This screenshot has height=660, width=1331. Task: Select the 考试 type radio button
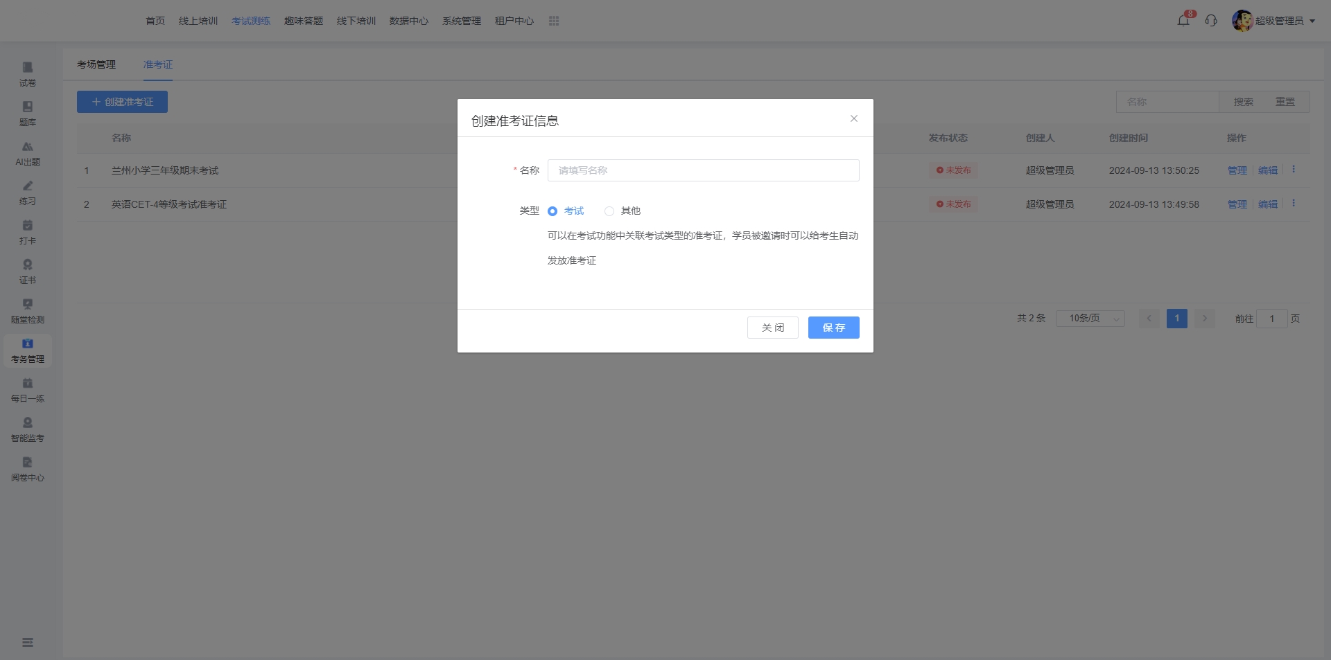(x=553, y=211)
